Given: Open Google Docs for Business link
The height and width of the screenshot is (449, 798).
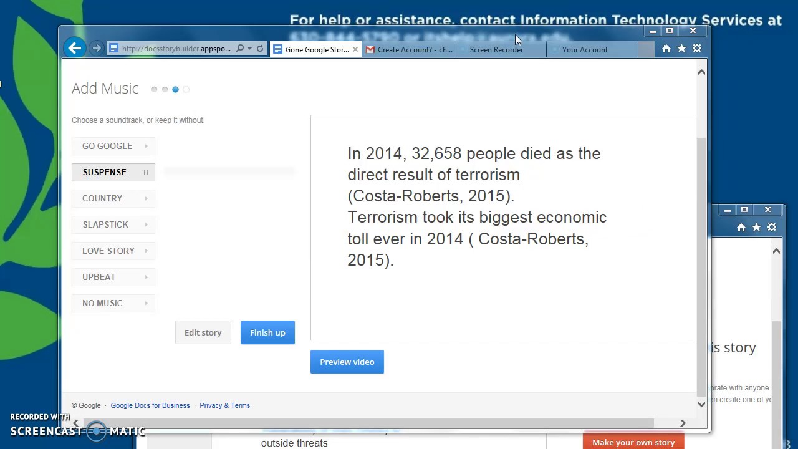Looking at the screenshot, I should (x=150, y=405).
